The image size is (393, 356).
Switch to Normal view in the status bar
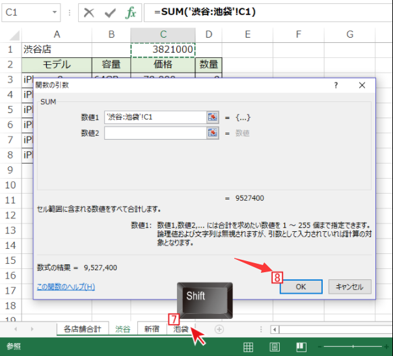click(248, 347)
